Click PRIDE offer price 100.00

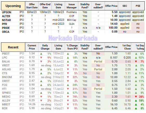[x=113, y=28]
